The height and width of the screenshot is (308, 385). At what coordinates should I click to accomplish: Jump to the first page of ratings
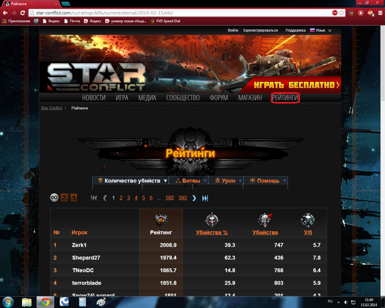(x=94, y=198)
